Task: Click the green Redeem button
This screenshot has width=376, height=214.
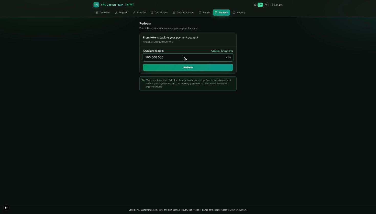Action: 188,67
